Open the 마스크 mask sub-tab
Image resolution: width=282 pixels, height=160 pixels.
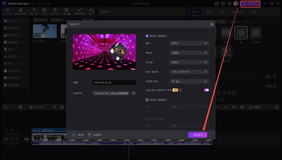(x=221, y=22)
